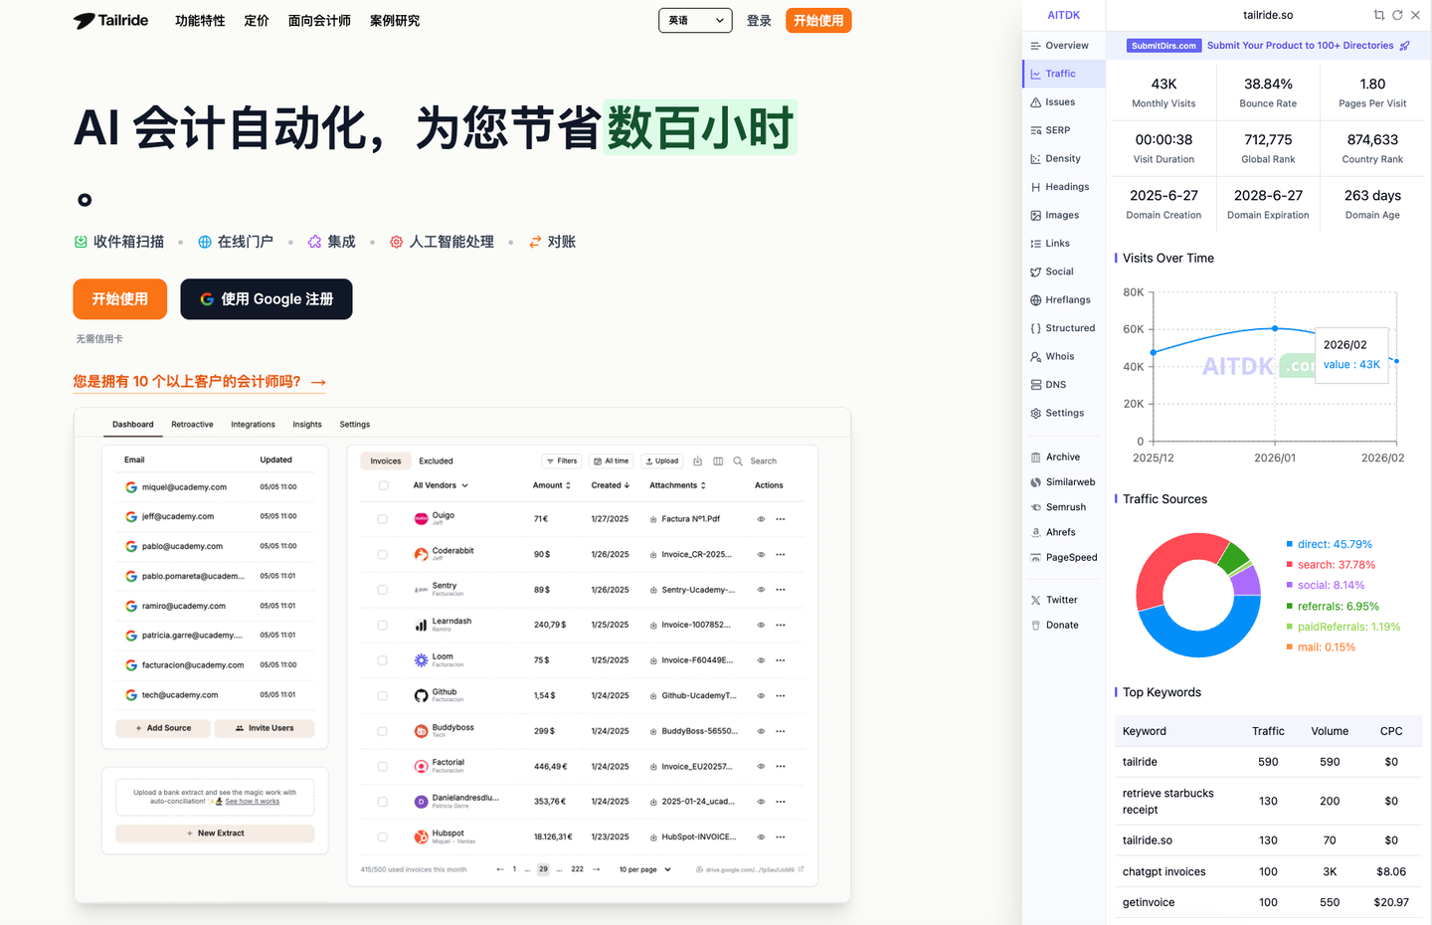Open the three-dot actions for Ouigo

pyautogui.click(x=781, y=519)
